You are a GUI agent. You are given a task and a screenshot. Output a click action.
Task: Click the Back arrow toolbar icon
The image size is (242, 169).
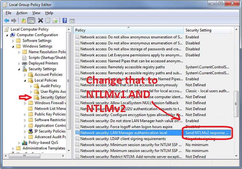(7, 20)
